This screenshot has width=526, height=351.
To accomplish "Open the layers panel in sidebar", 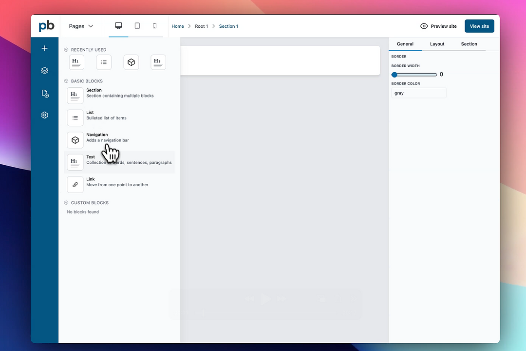I will 44,70.
